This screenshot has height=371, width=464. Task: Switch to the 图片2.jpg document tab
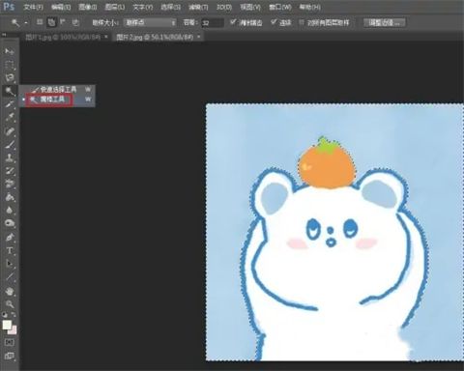[155, 37]
